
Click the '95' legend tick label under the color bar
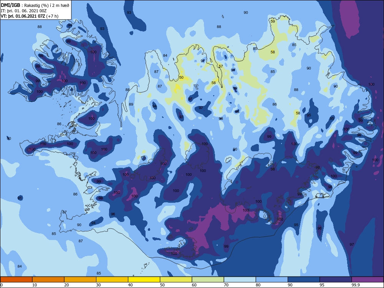[x=322, y=285]
